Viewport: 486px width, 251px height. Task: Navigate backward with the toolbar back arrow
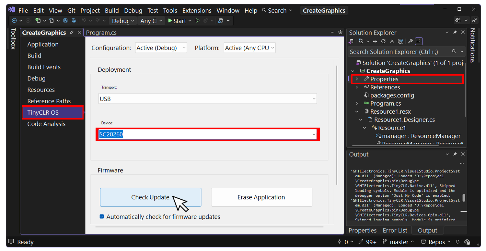click(x=14, y=21)
